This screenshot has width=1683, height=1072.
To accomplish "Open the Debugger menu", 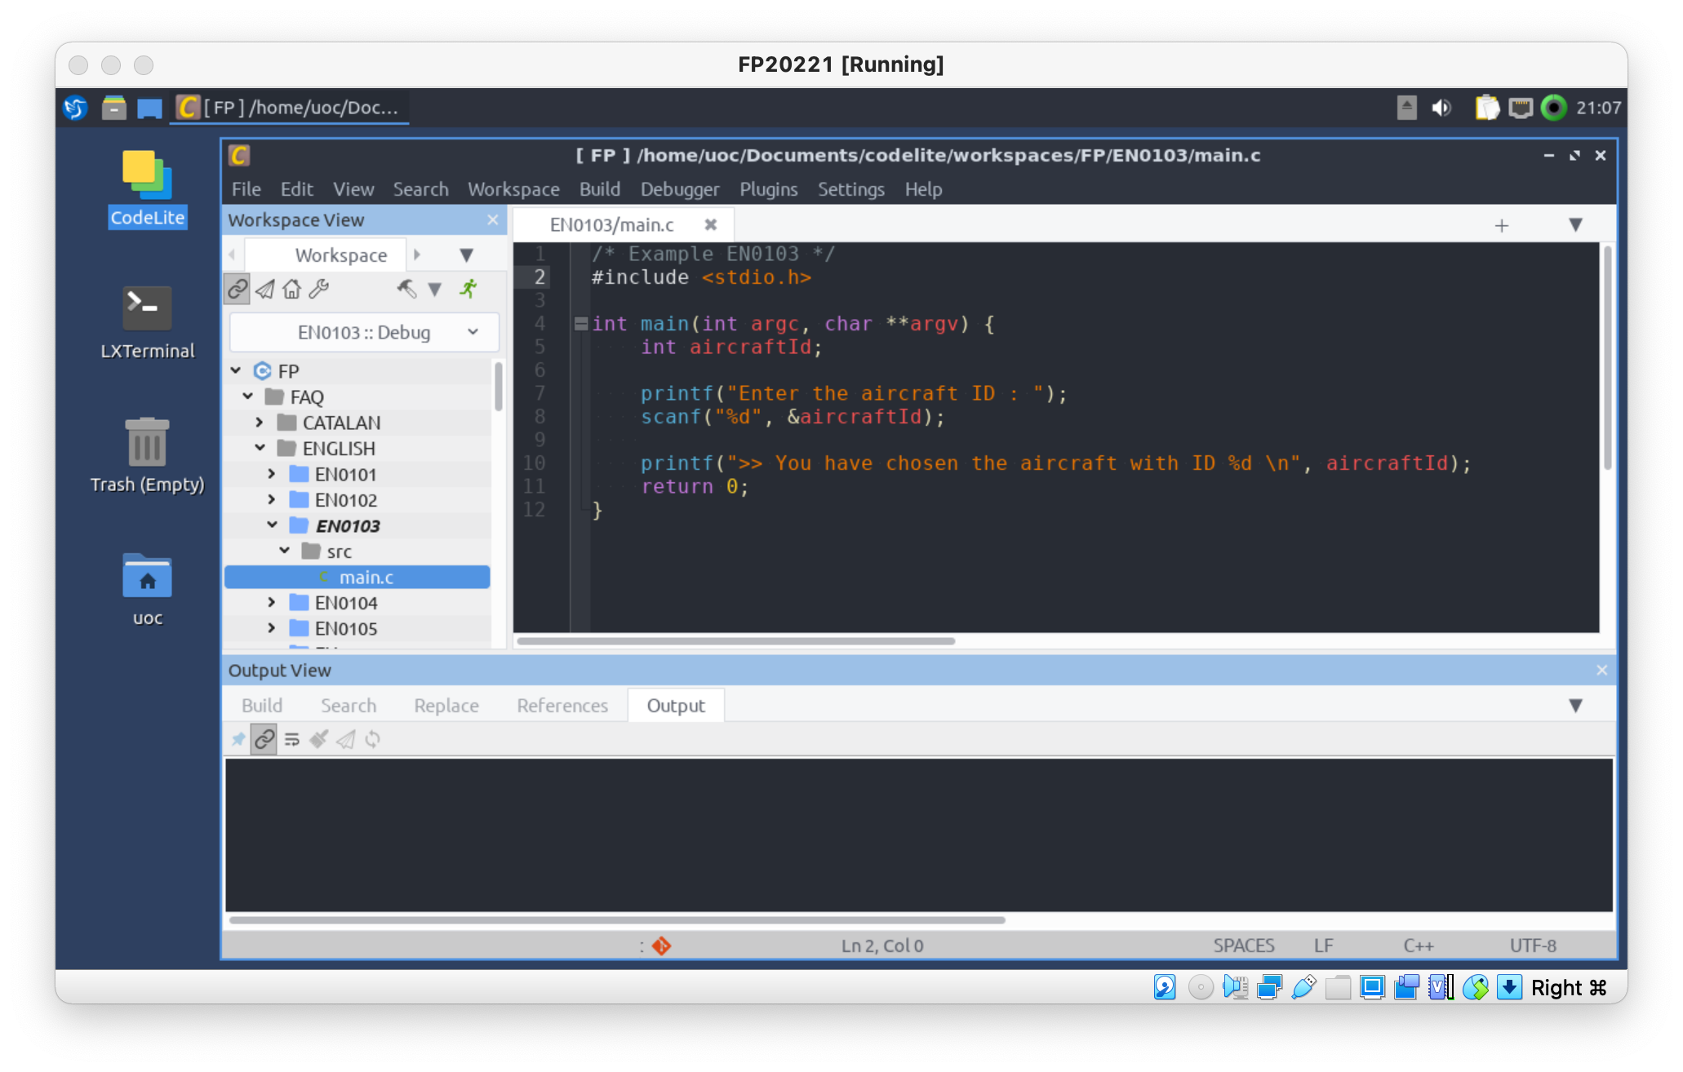I will [x=679, y=189].
